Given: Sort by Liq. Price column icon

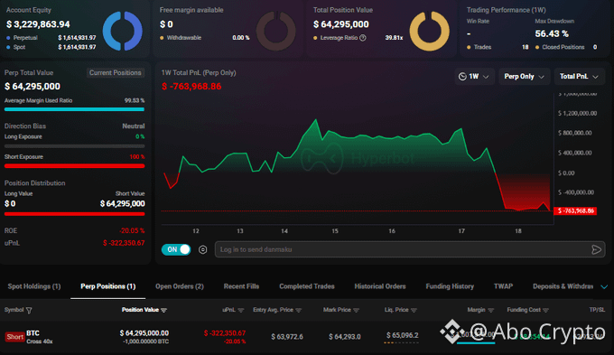Looking at the screenshot, I should (x=414, y=310).
